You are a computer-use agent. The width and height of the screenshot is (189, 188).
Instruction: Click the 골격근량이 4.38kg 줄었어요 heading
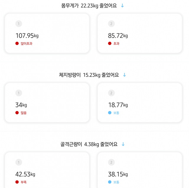pos(89,144)
